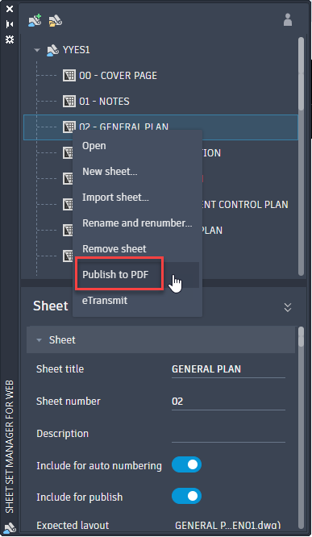Collapse the YYES1 sheet set tree

(x=37, y=50)
